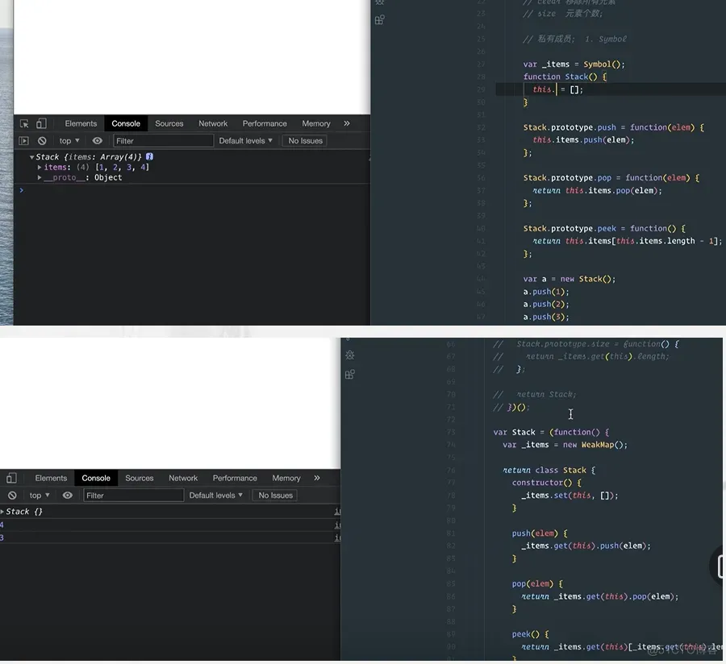
Task: Show more tabs in the Array(4) DevTools
Action: point(347,123)
